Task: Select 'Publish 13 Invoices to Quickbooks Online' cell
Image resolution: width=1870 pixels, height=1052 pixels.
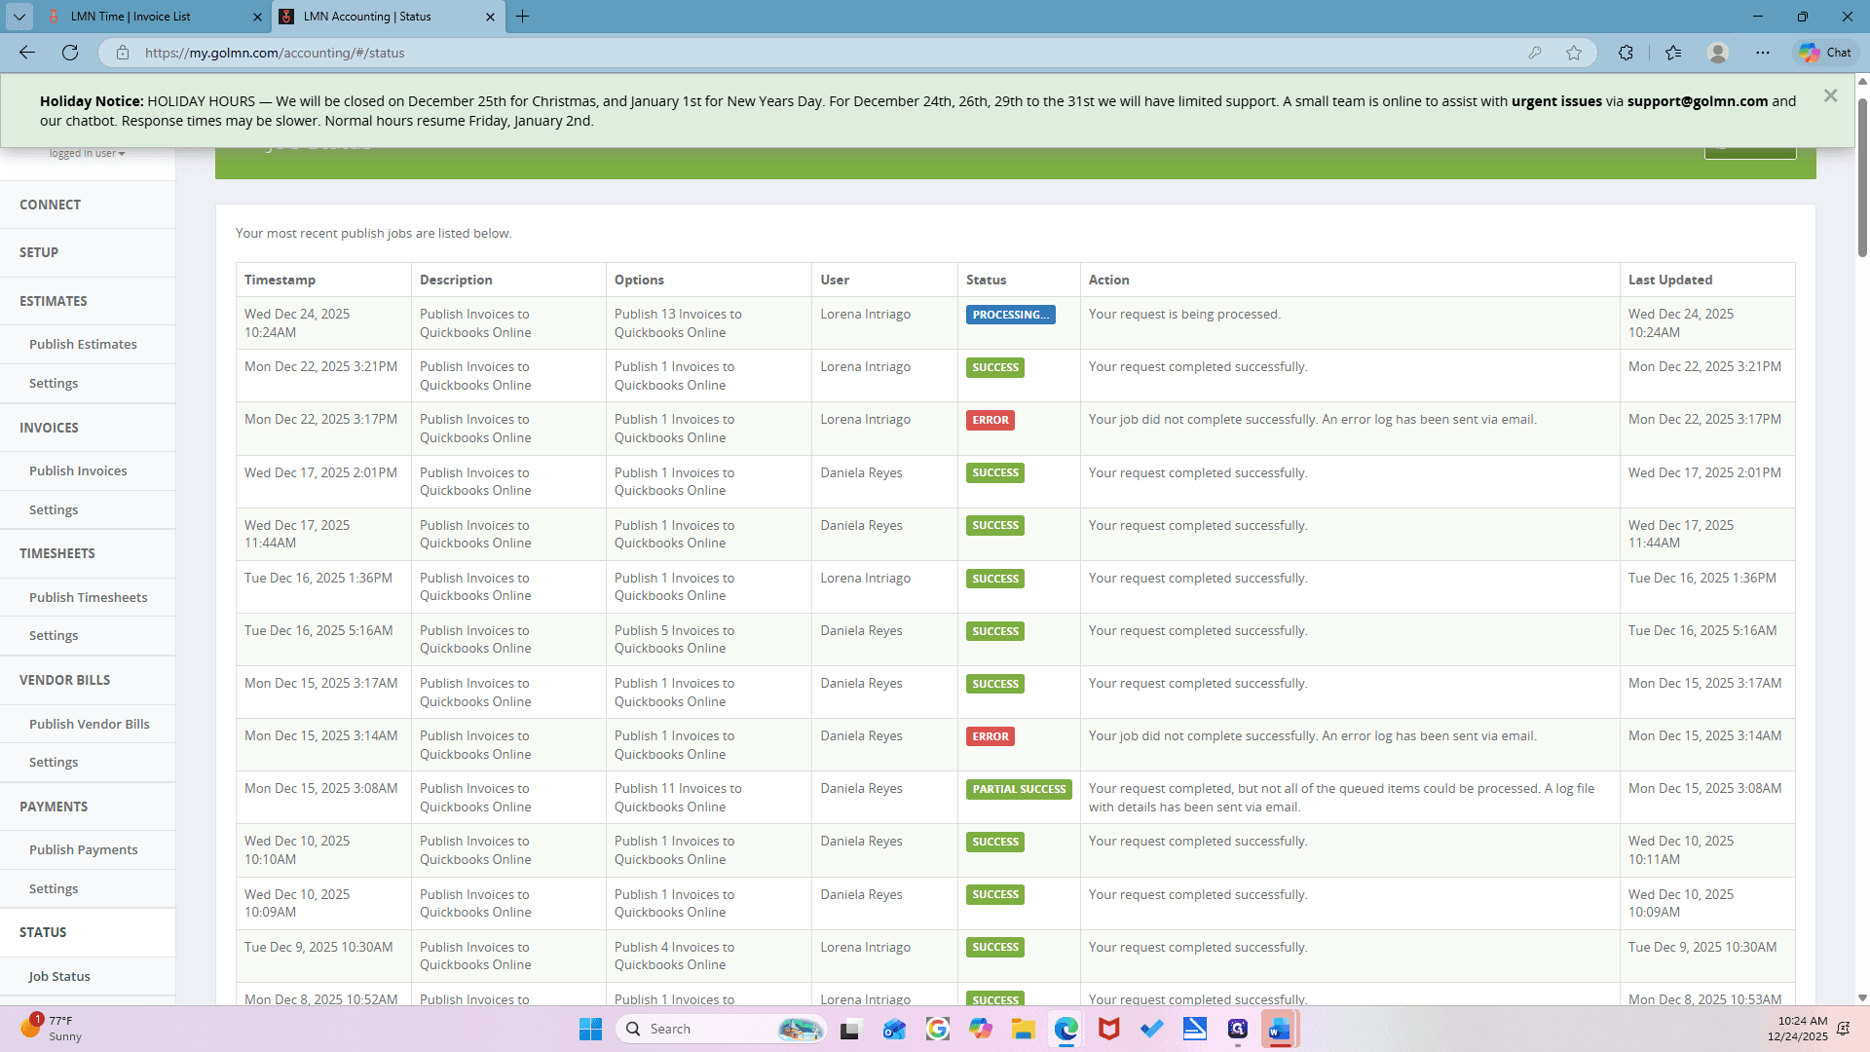Action: point(708,323)
